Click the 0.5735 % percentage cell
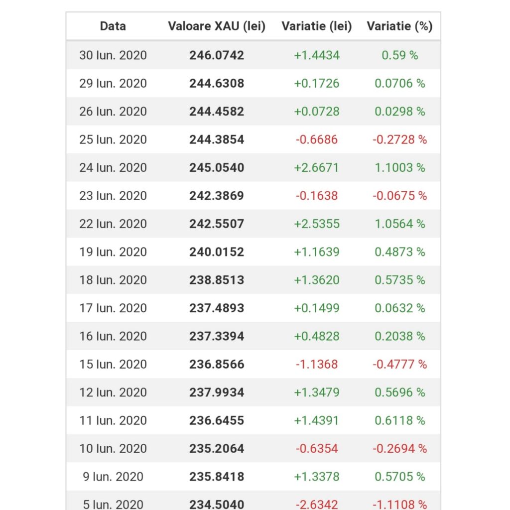The image size is (510, 510). (400, 280)
